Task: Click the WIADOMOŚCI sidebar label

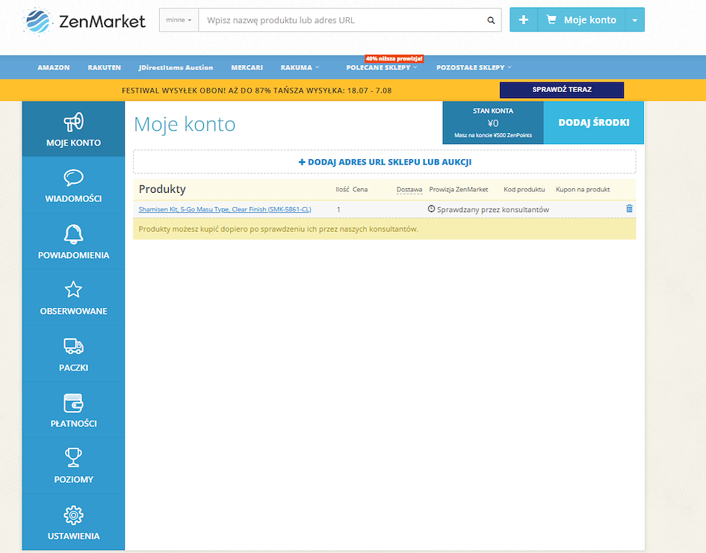Action: [x=73, y=199]
